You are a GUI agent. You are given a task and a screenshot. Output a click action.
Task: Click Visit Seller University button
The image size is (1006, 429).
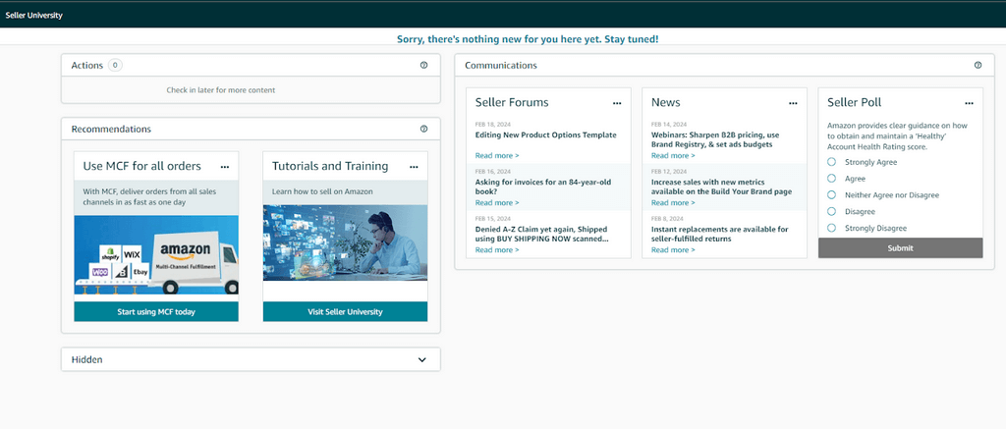(345, 311)
